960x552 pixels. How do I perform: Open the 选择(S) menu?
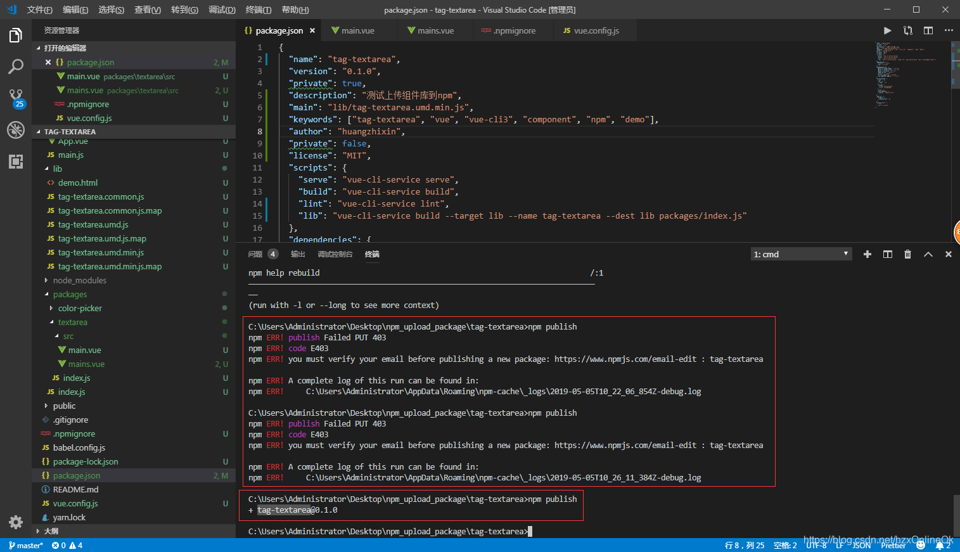pyautogui.click(x=112, y=10)
